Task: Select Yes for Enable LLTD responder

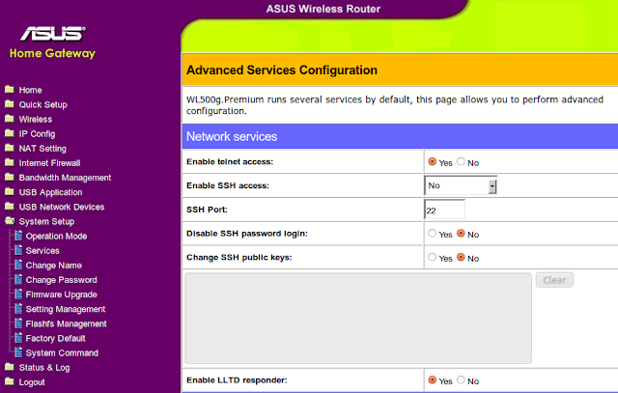Action: pos(433,380)
